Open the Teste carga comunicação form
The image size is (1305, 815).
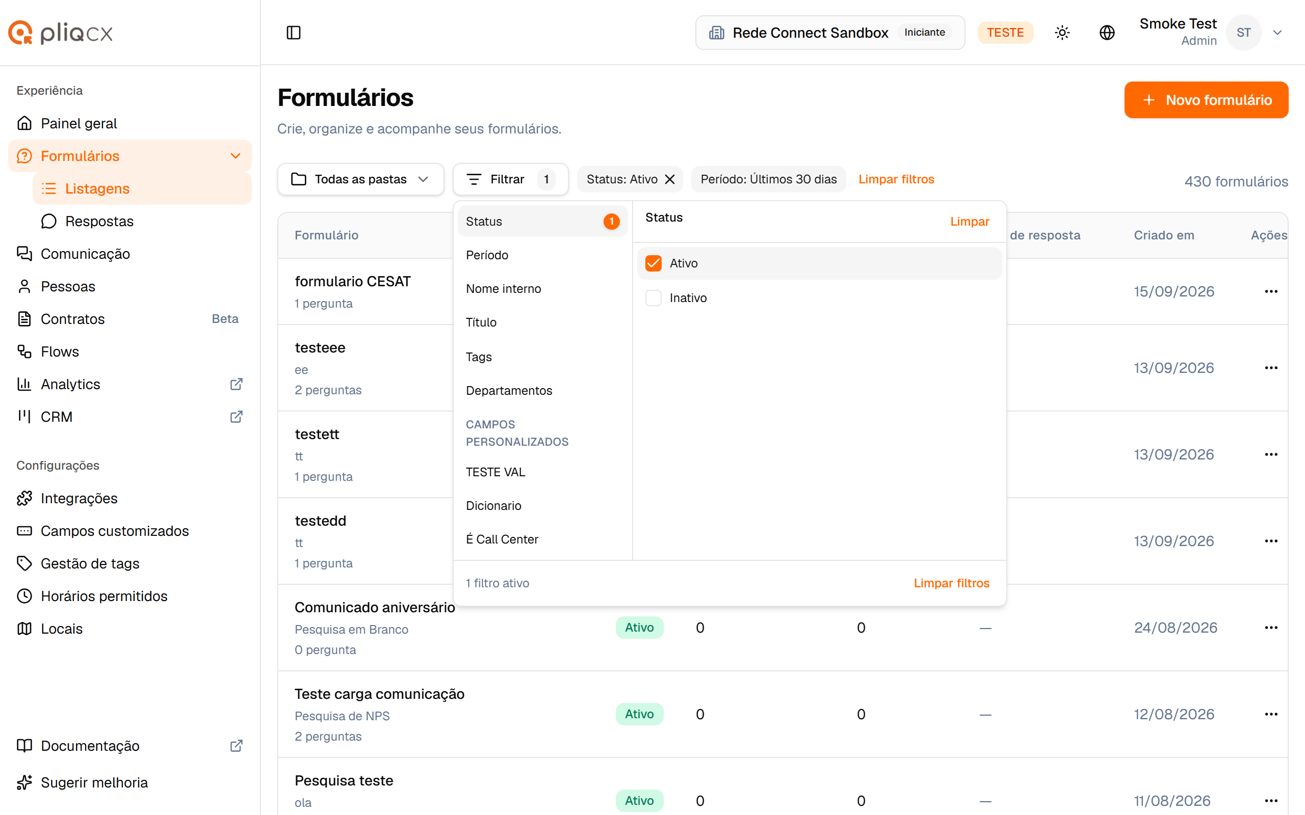pyautogui.click(x=379, y=694)
